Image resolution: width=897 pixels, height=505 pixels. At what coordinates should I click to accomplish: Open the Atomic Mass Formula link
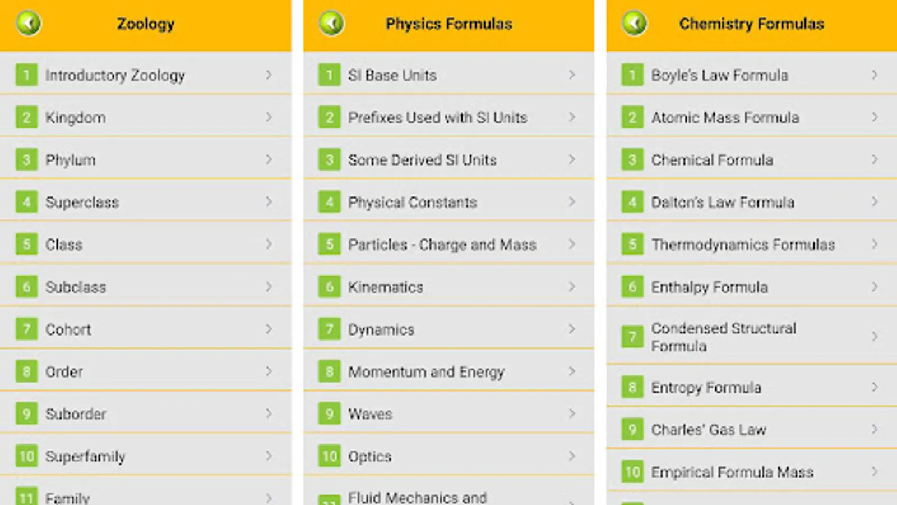[x=725, y=118]
